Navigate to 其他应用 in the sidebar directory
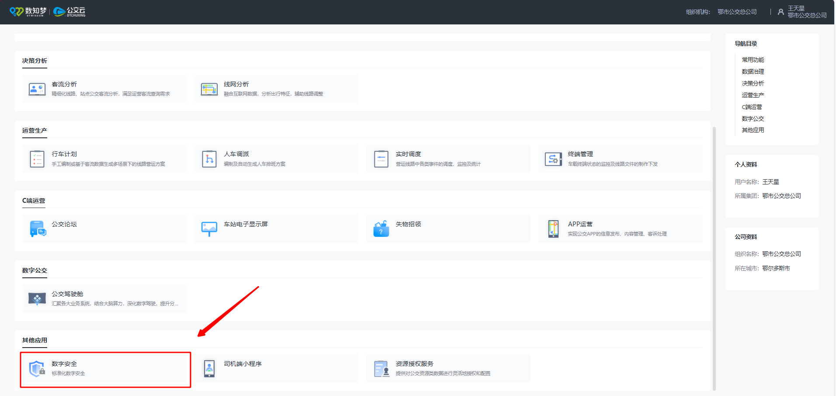The image size is (836, 396). [x=753, y=130]
